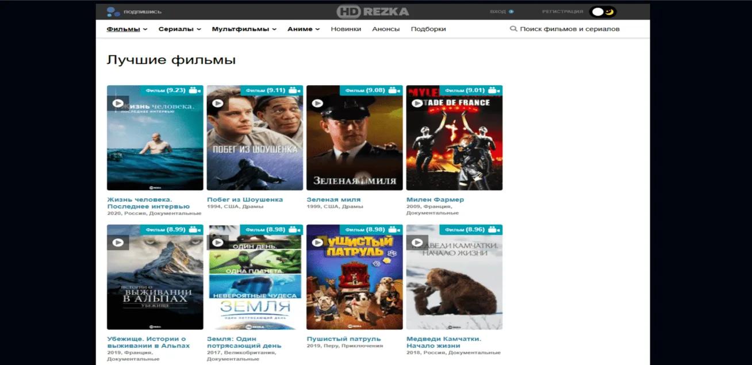Play Жизнь человека poster play icon
The height and width of the screenshot is (365, 752).
118,103
